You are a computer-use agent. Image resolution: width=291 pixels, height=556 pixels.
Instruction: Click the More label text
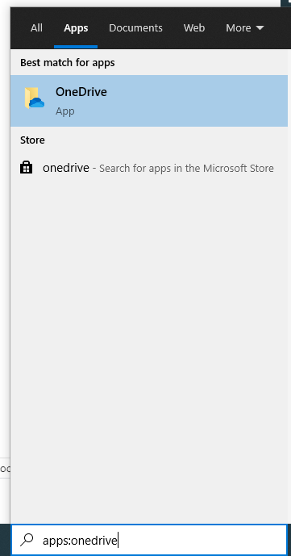coord(239,27)
